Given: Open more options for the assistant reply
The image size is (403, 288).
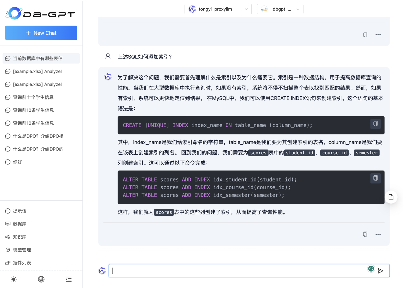Looking at the screenshot, I should pyautogui.click(x=378, y=234).
